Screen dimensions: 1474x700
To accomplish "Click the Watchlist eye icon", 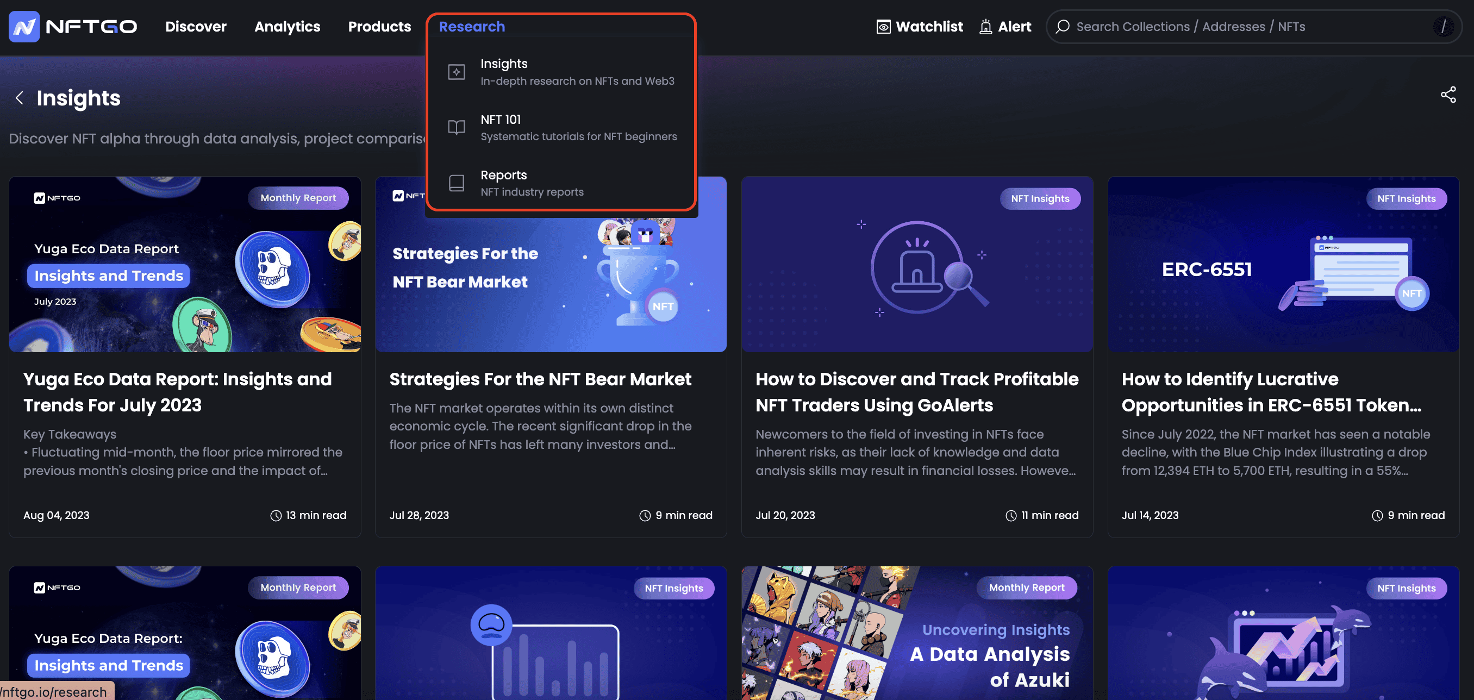I will 883,27.
